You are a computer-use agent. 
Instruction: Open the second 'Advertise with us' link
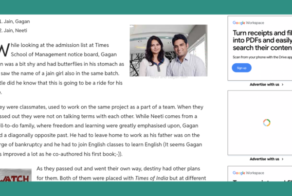click(265, 159)
